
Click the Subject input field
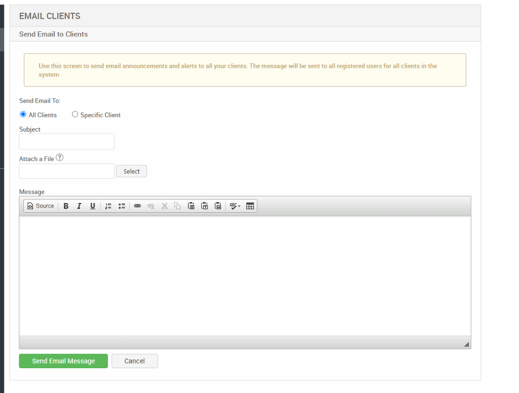tap(66, 141)
